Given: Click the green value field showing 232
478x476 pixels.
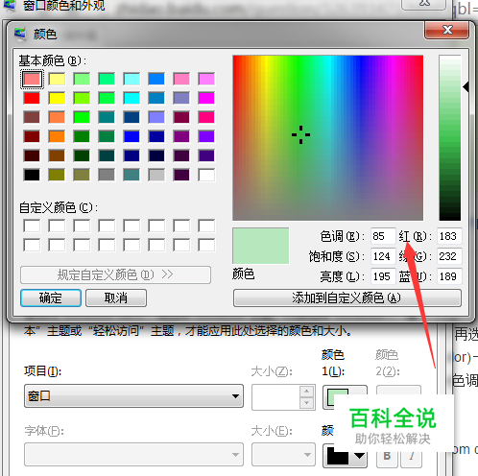Looking at the screenshot, I should coord(449,256).
